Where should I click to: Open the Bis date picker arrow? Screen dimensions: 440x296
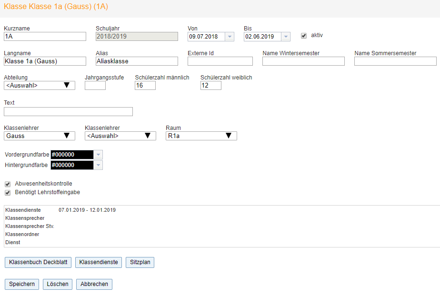(x=286, y=37)
